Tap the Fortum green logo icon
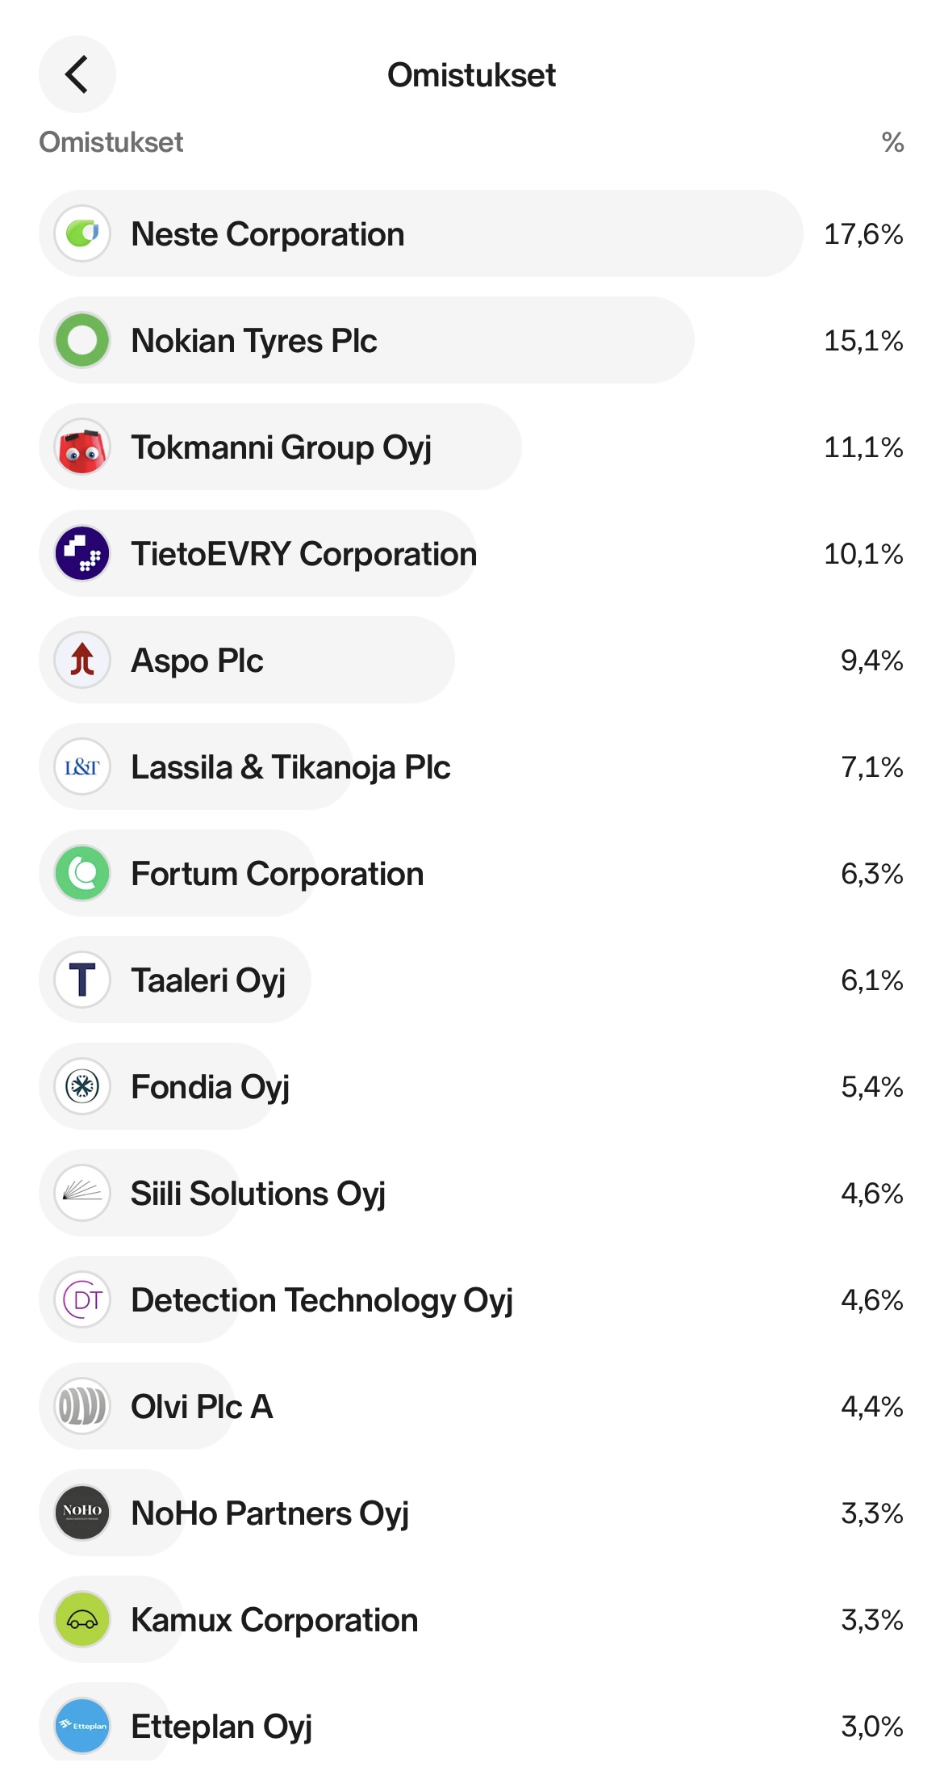Viewport: 944px width, 1767px height. (82, 874)
